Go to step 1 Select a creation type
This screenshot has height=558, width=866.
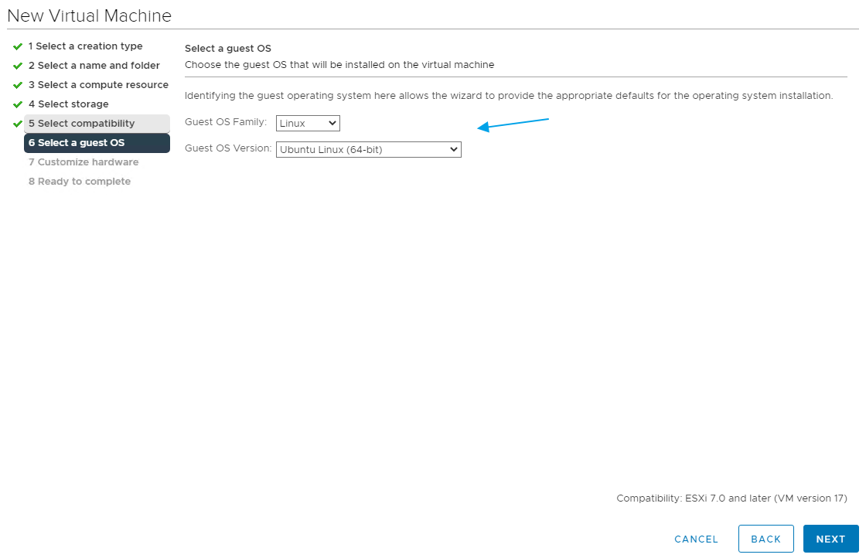point(85,46)
